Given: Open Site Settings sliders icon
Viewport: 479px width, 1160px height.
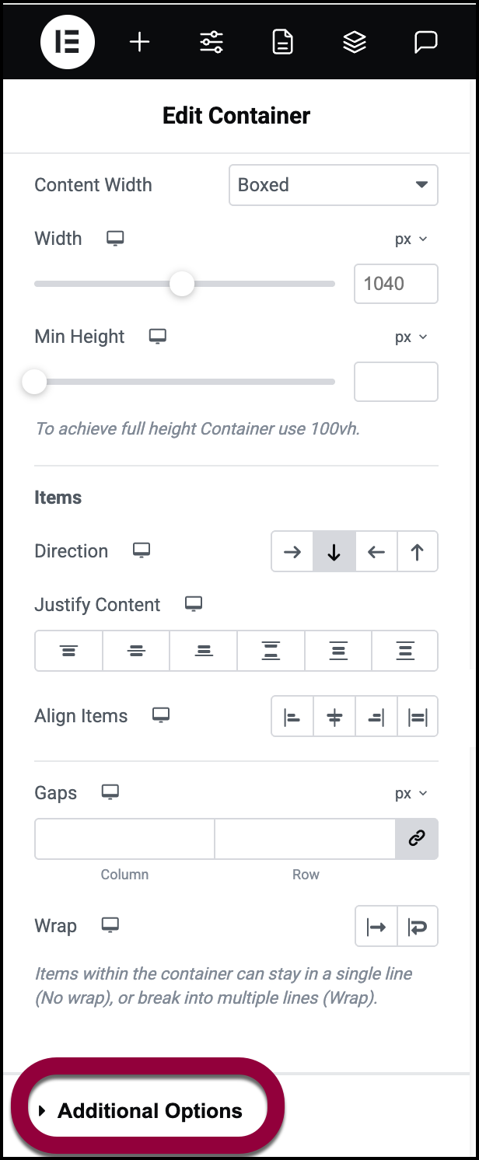Looking at the screenshot, I should click(x=212, y=43).
